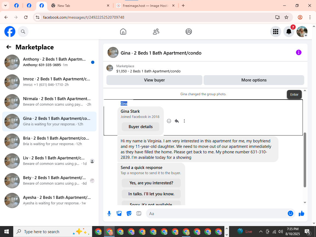Open the Groups icon in top nav

[x=189, y=32]
